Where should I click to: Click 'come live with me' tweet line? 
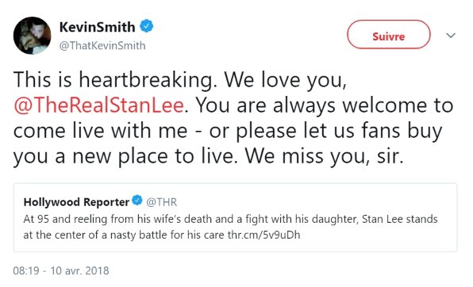[x=100, y=131]
